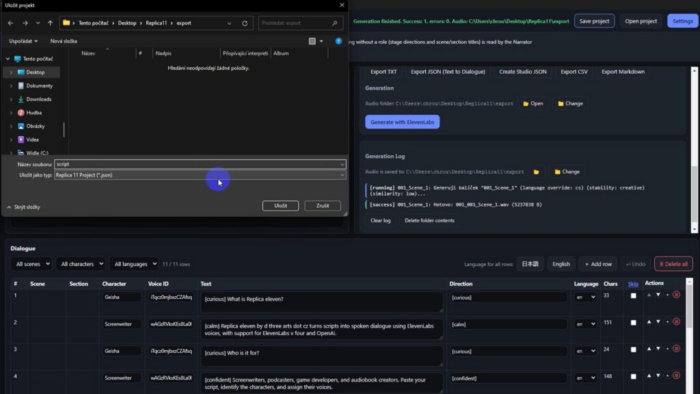The width and height of the screenshot is (700, 394).
Task: Toggle Skip checkbox for row 1
Action: [x=633, y=295]
